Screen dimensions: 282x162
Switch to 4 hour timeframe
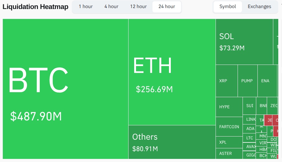pyautogui.click(x=111, y=7)
